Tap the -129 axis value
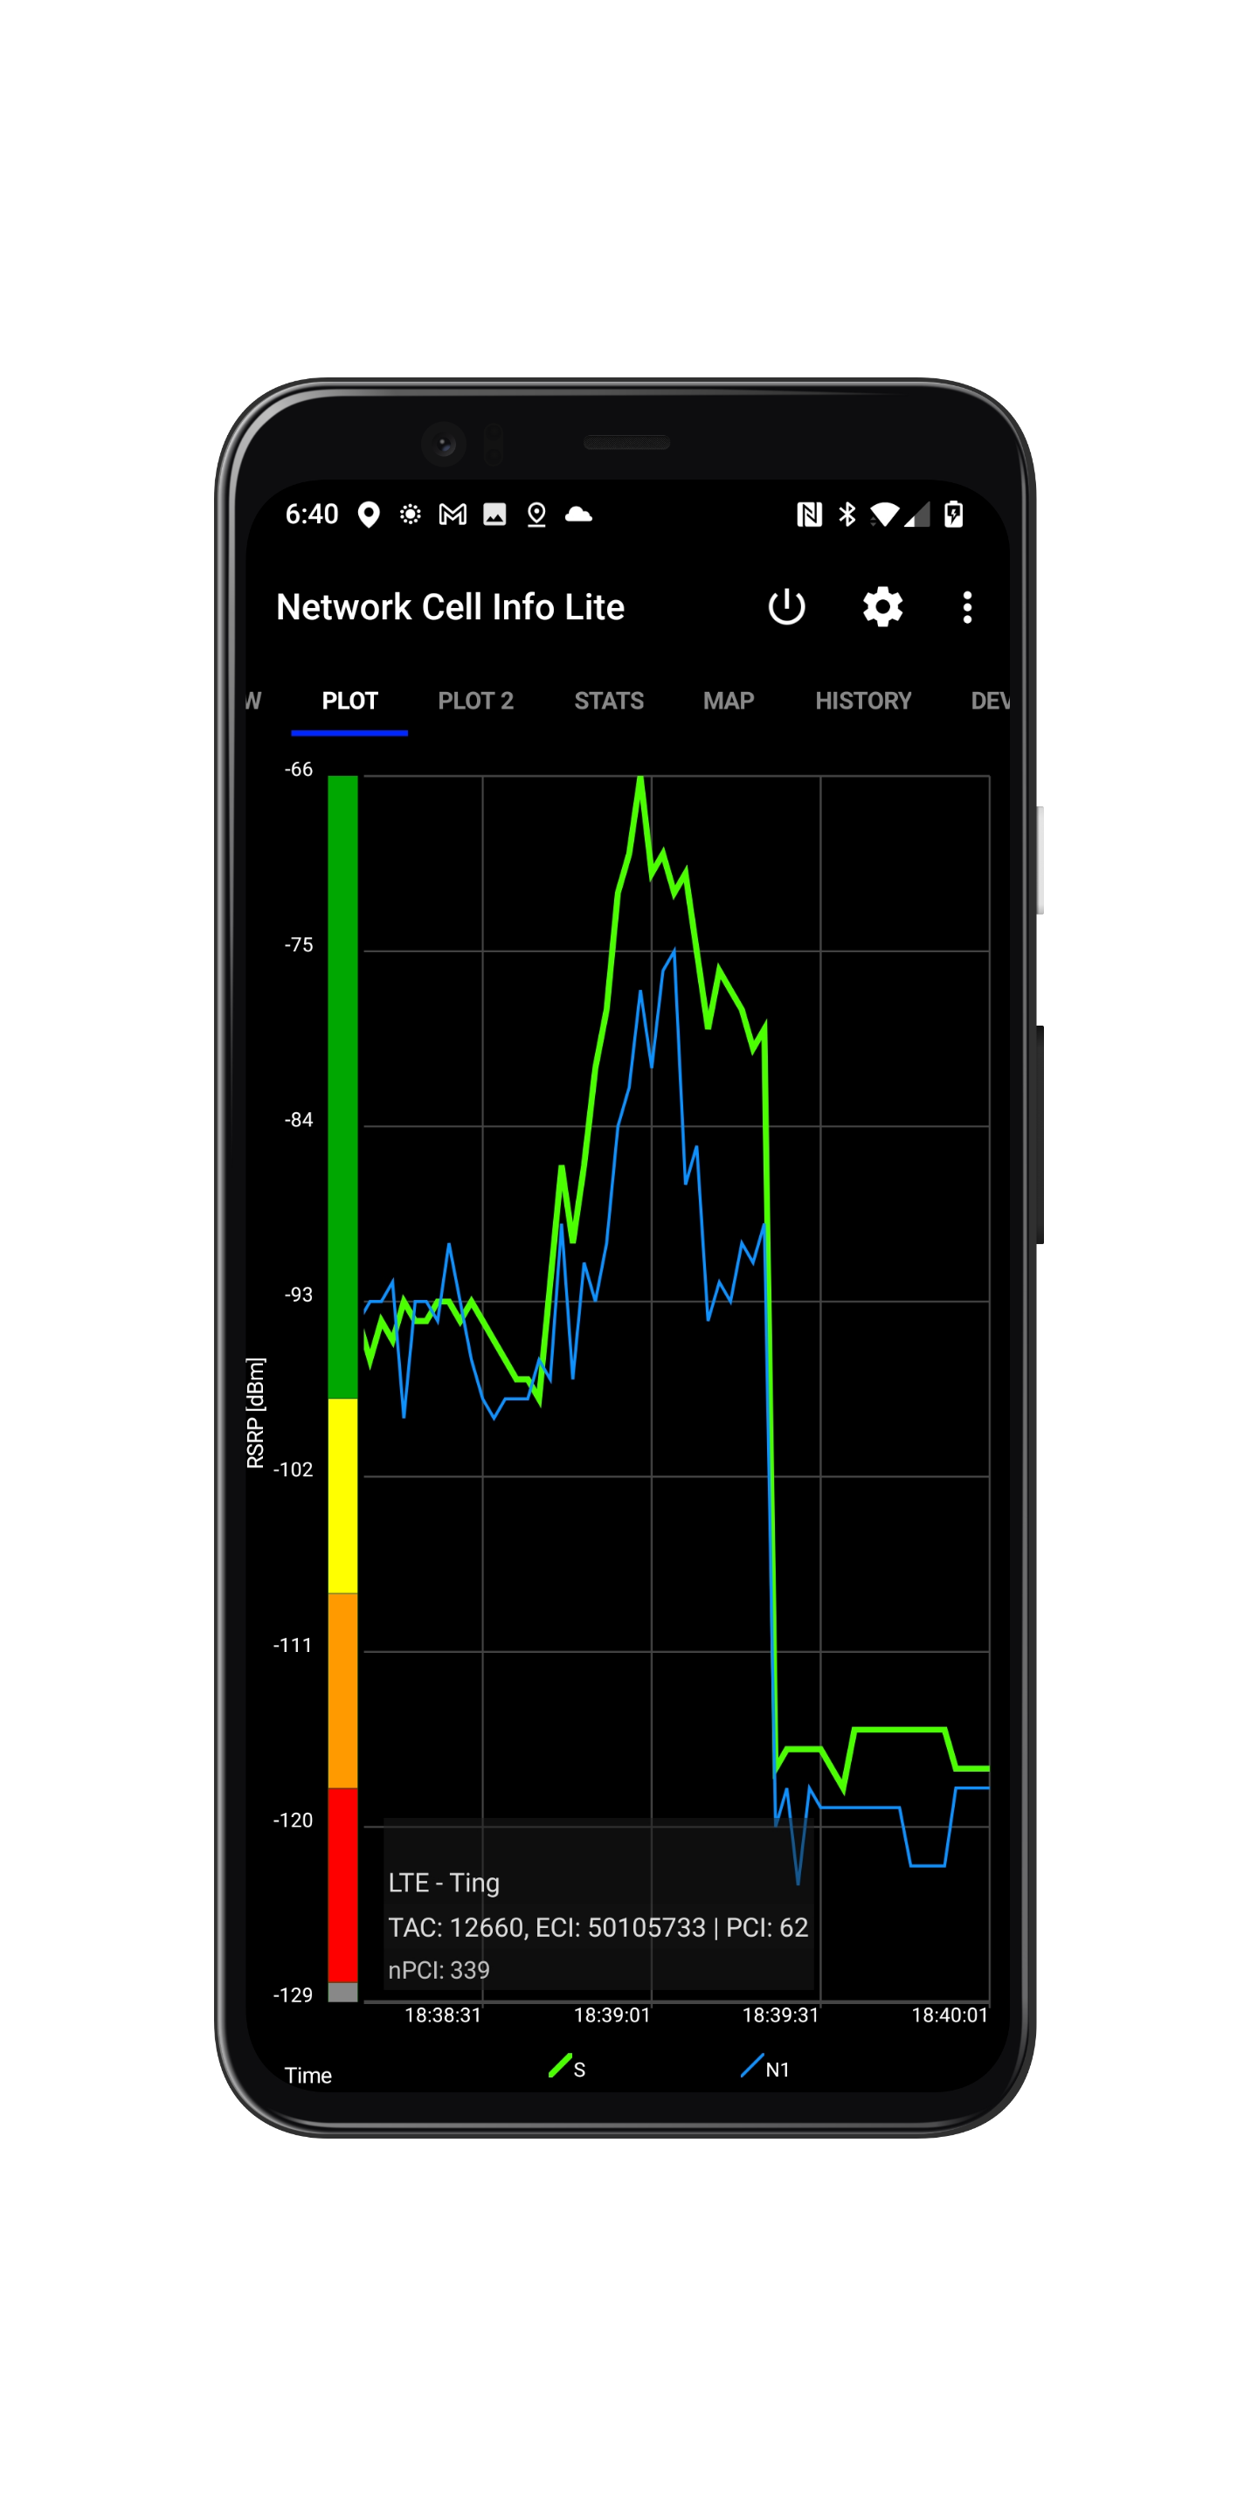 [x=293, y=1994]
